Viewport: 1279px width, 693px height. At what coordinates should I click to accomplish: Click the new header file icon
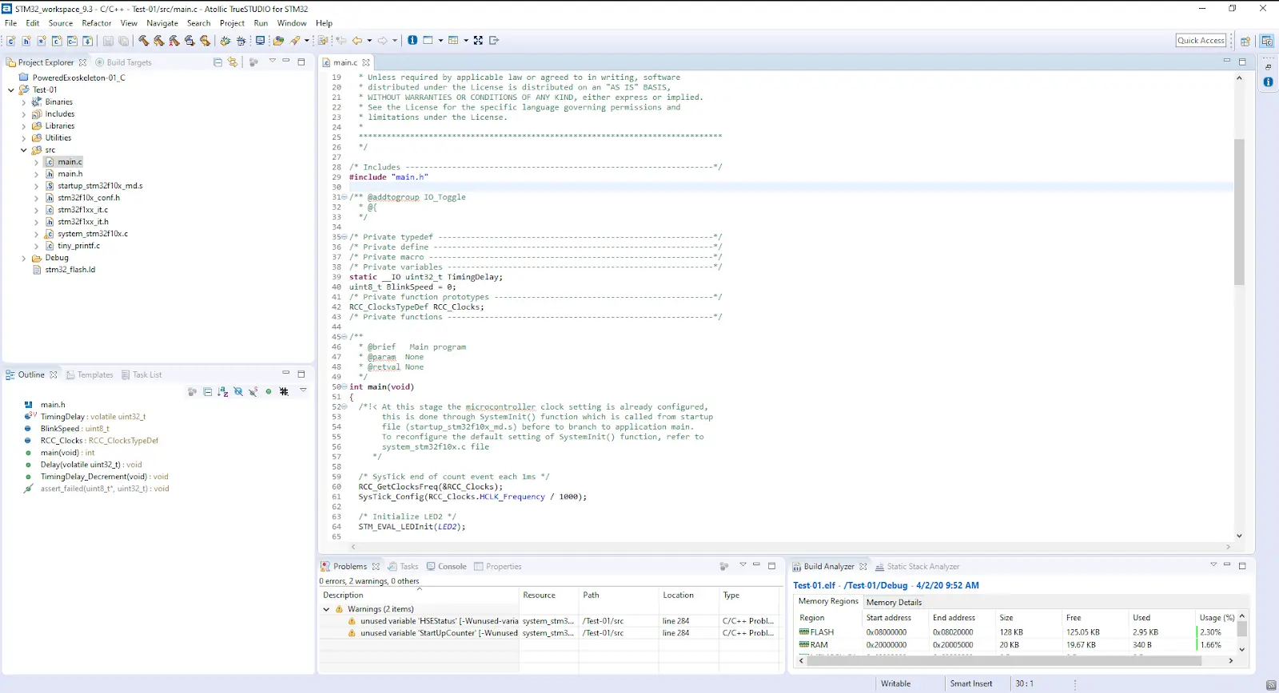[x=26, y=41]
